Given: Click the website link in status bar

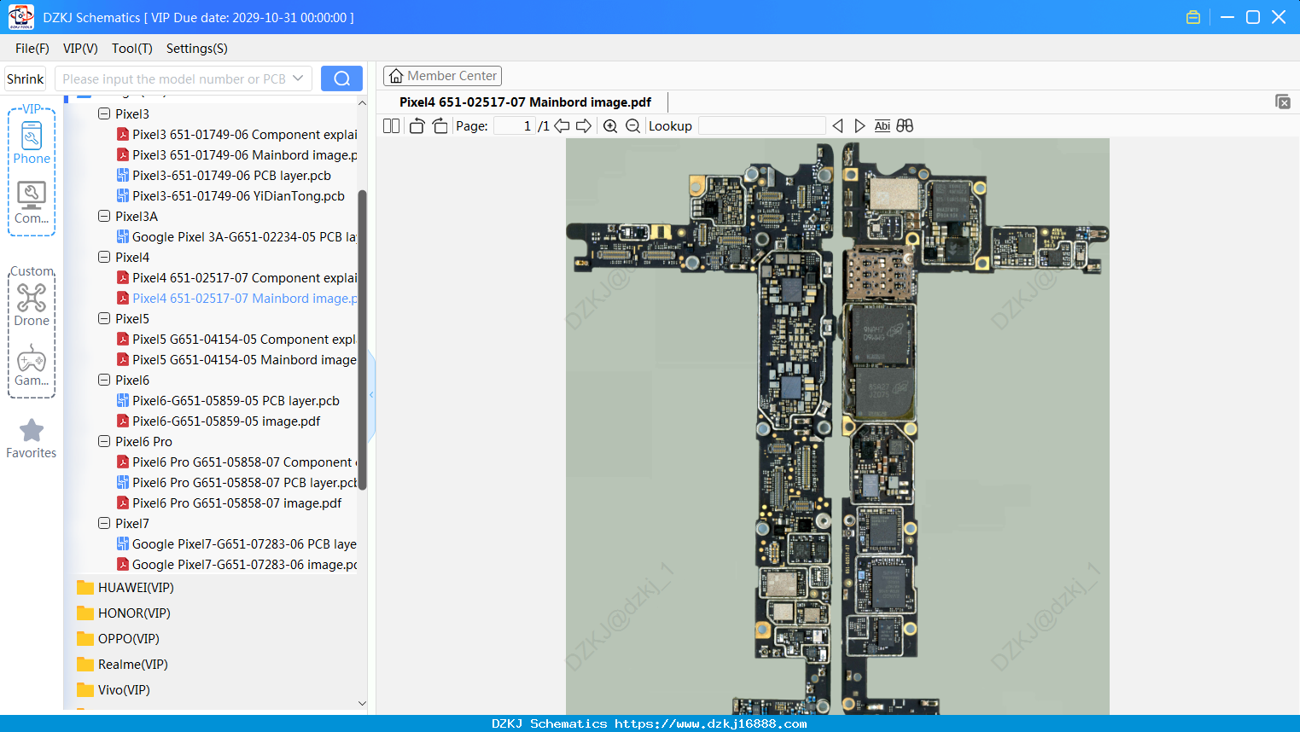Looking at the screenshot, I should 711,723.
